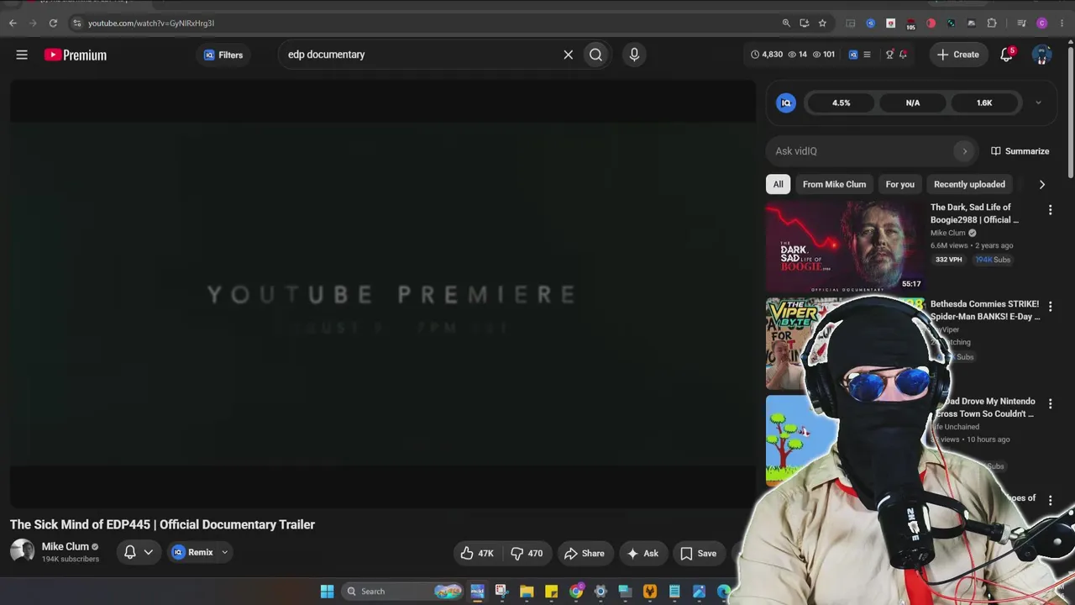Bookmark this page with star icon
Viewport: 1075px width, 605px height.
pyautogui.click(x=822, y=23)
